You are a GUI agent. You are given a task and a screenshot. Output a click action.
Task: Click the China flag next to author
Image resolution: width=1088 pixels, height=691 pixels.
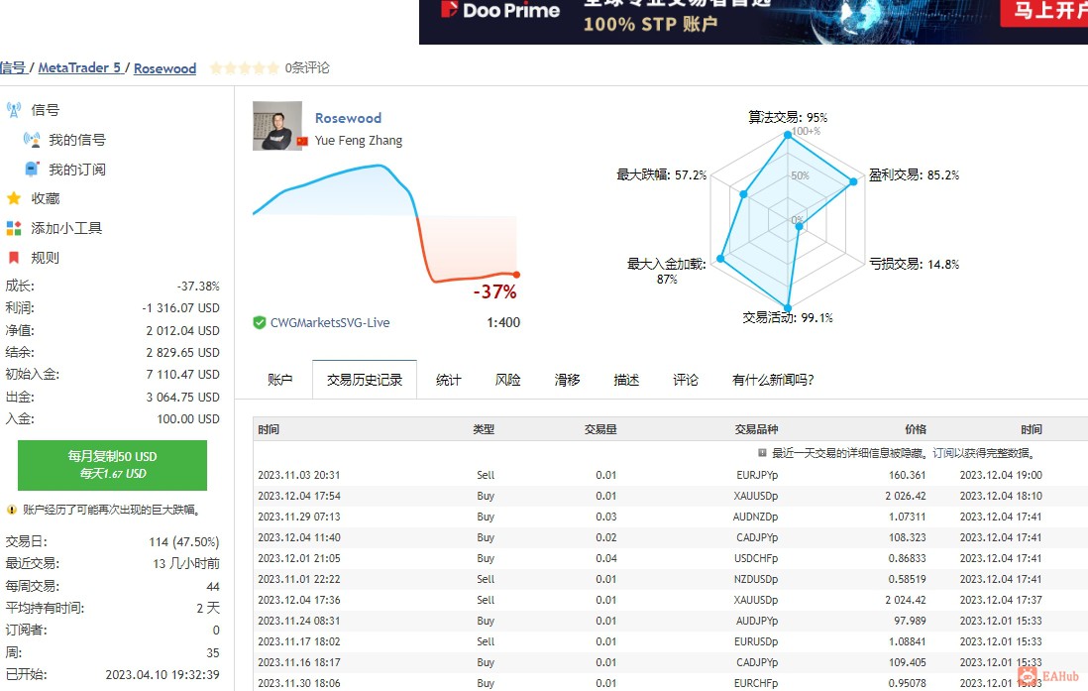tap(302, 141)
